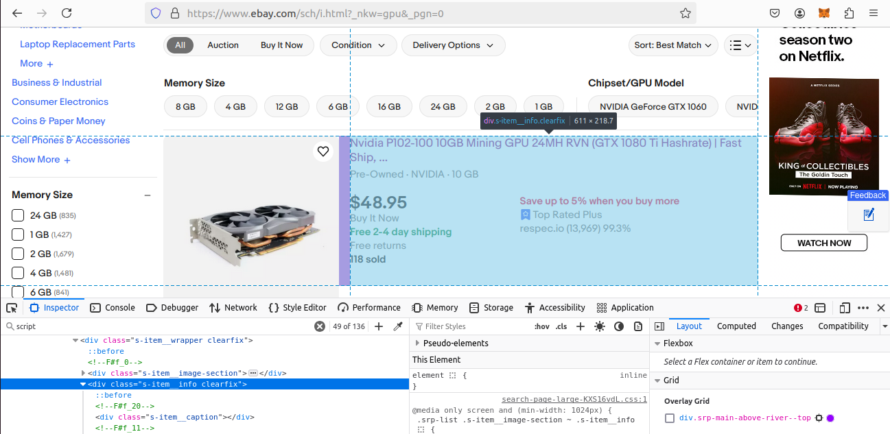Open the Storage tab
The width and height of the screenshot is (890, 434).
[x=491, y=308]
